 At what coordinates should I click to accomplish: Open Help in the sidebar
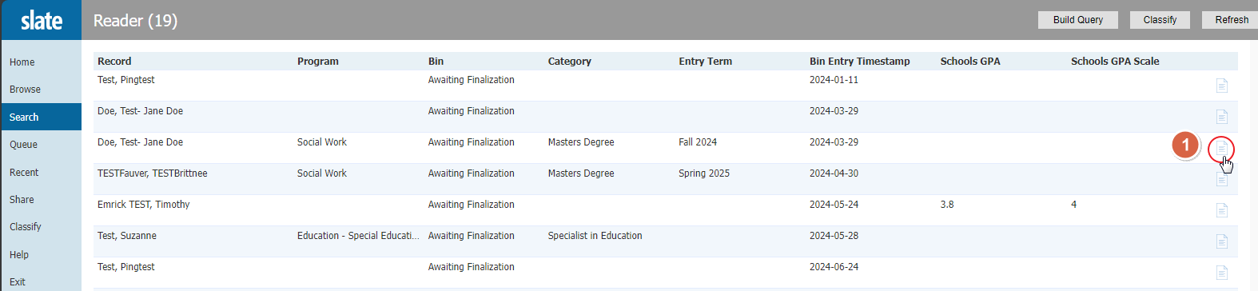pyautogui.click(x=19, y=255)
